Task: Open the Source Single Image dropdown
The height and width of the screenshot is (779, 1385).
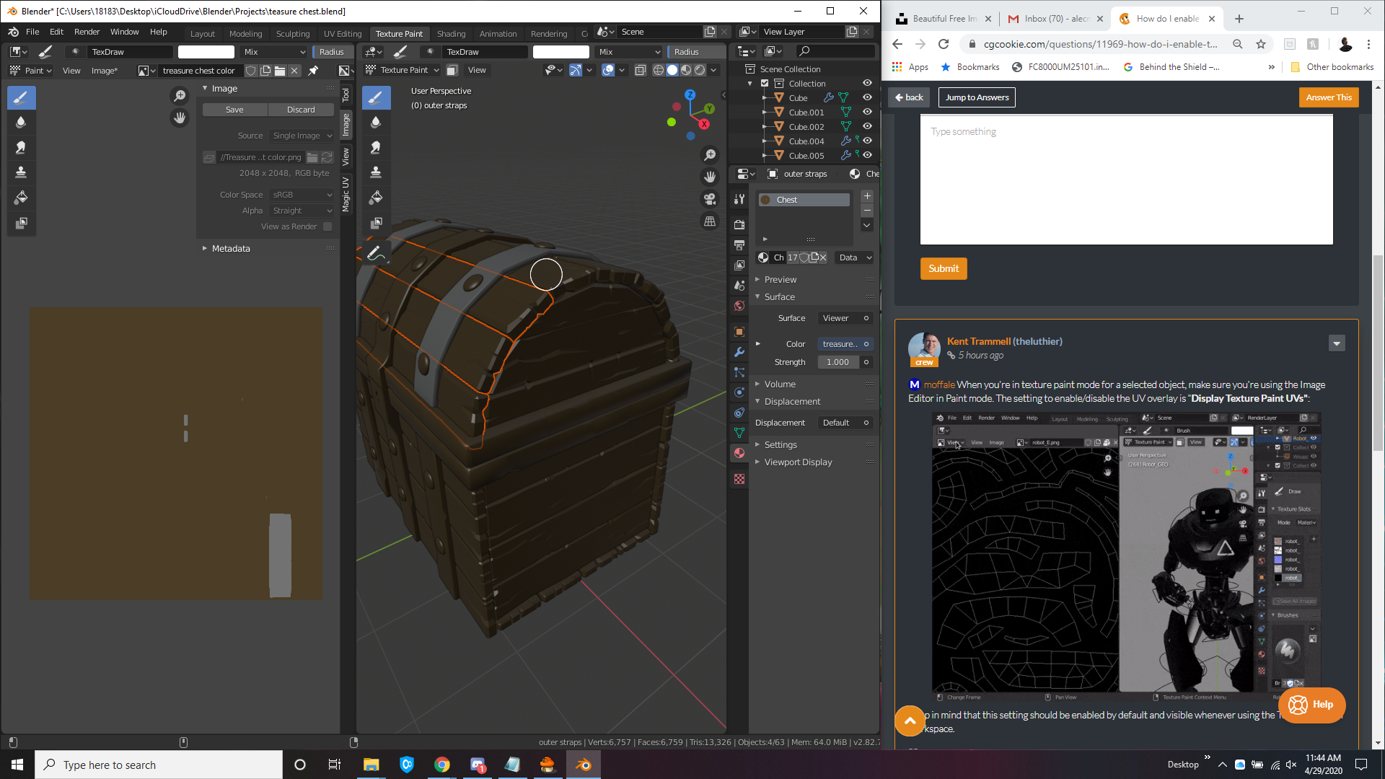Action: [302, 136]
